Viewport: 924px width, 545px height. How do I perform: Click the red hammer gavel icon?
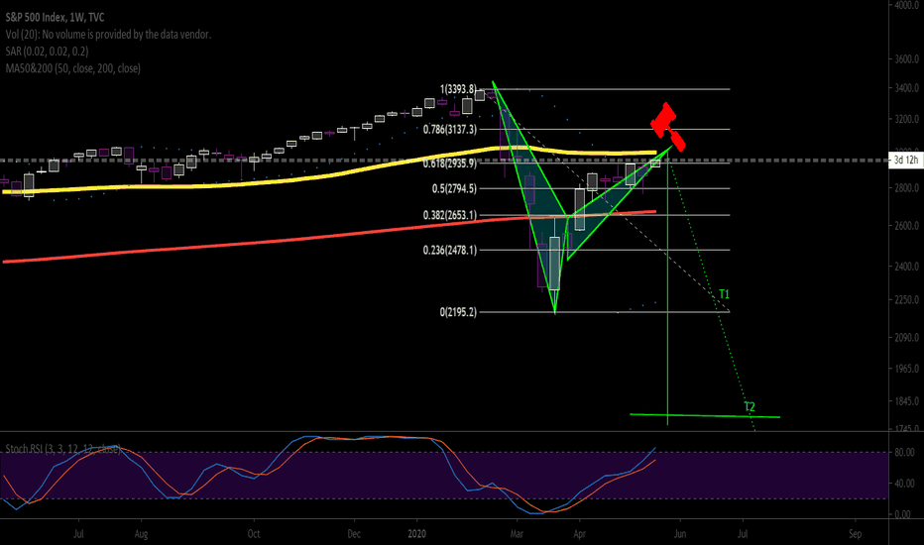click(x=667, y=127)
